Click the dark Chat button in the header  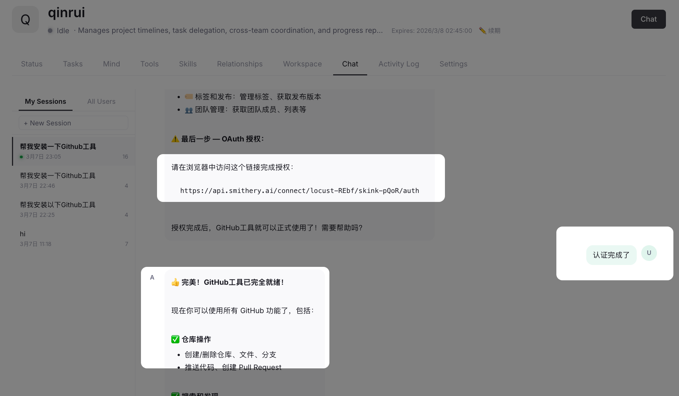click(x=648, y=19)
